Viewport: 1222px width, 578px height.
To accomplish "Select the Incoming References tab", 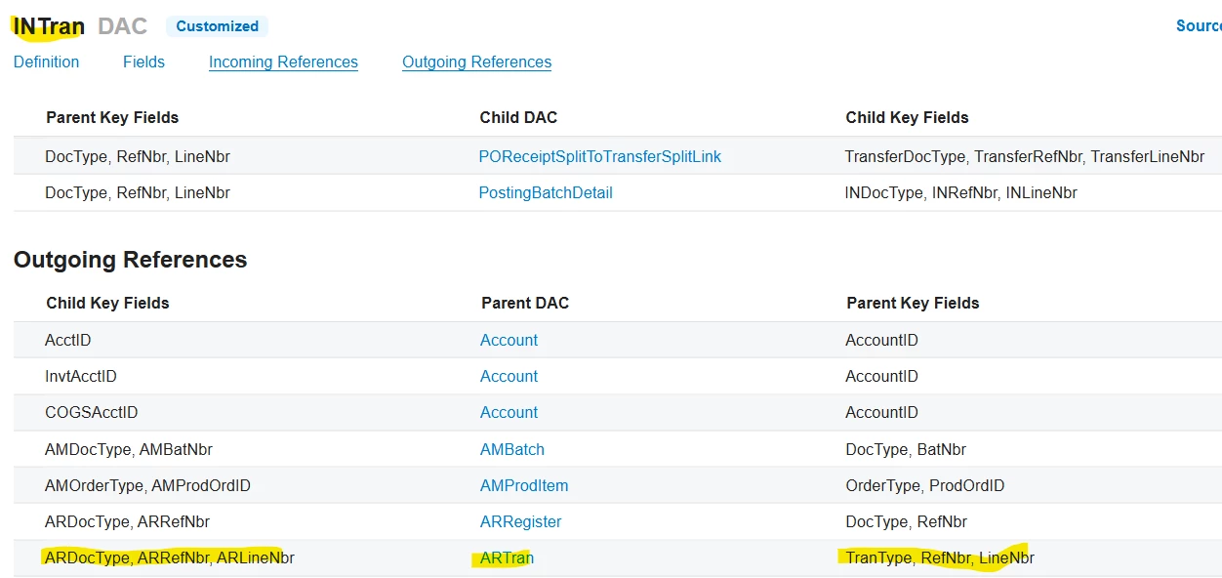I will tap(283, 62).
